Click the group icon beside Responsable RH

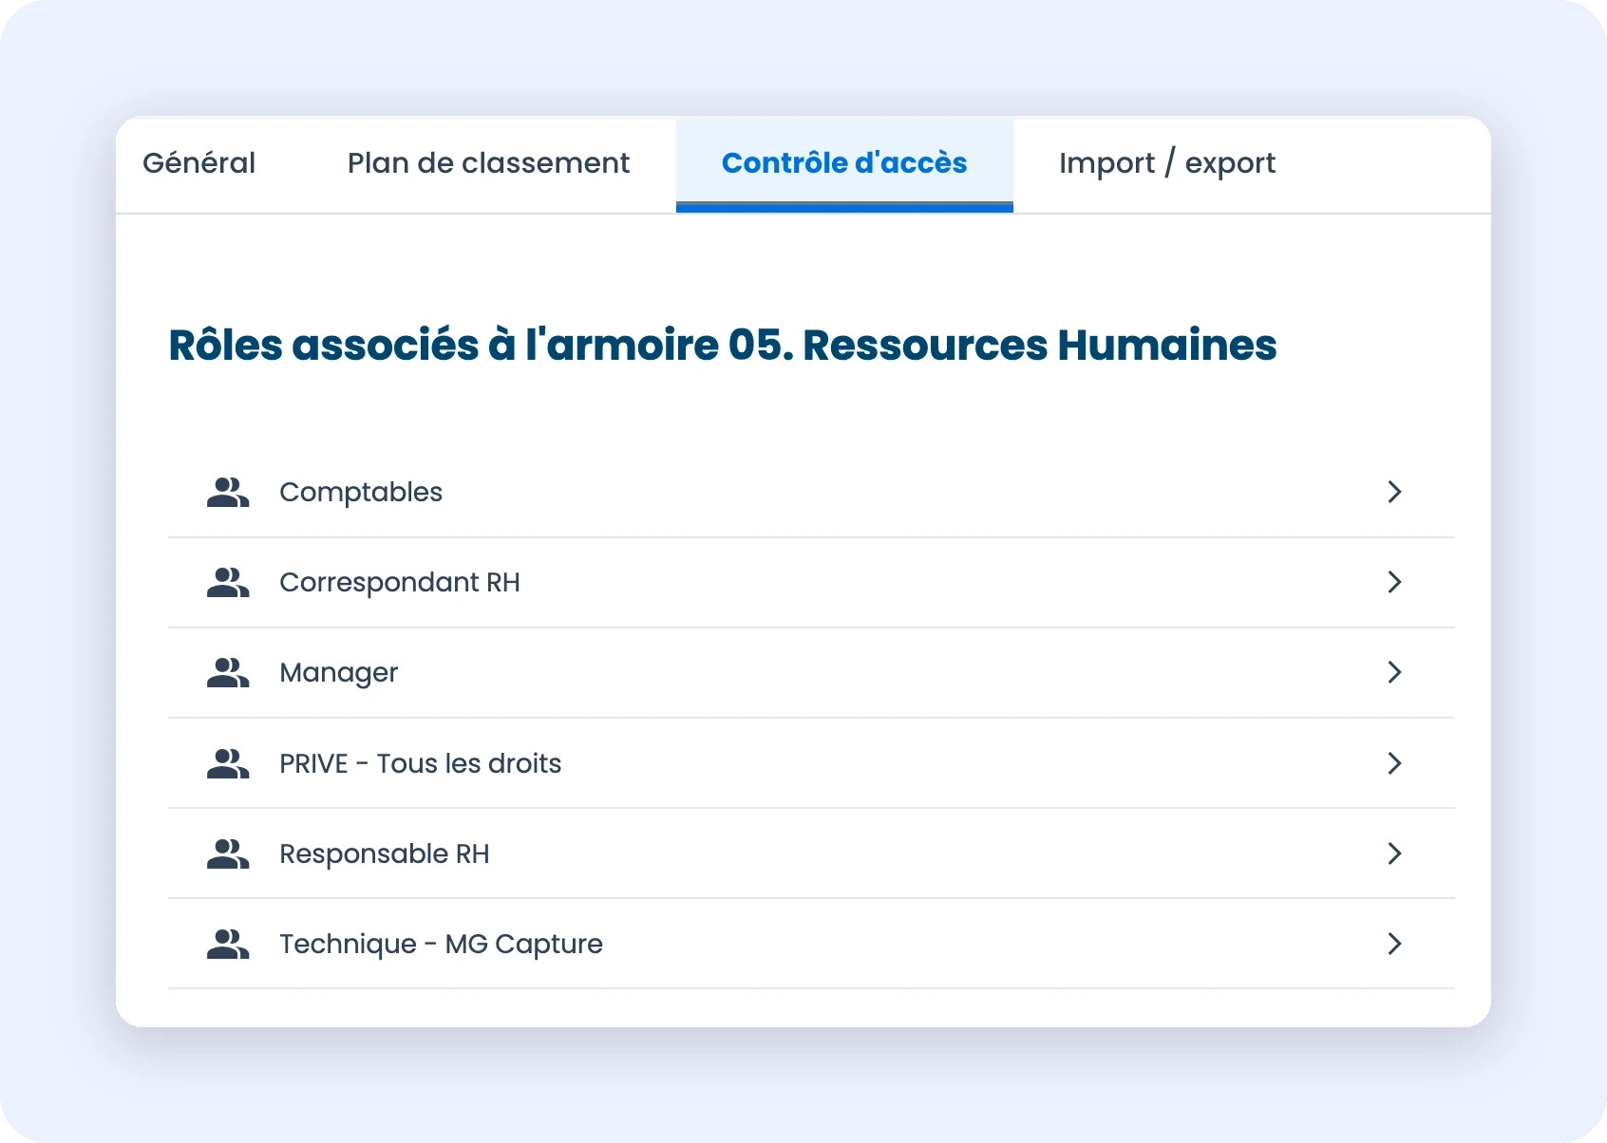(x=228, y=854)
